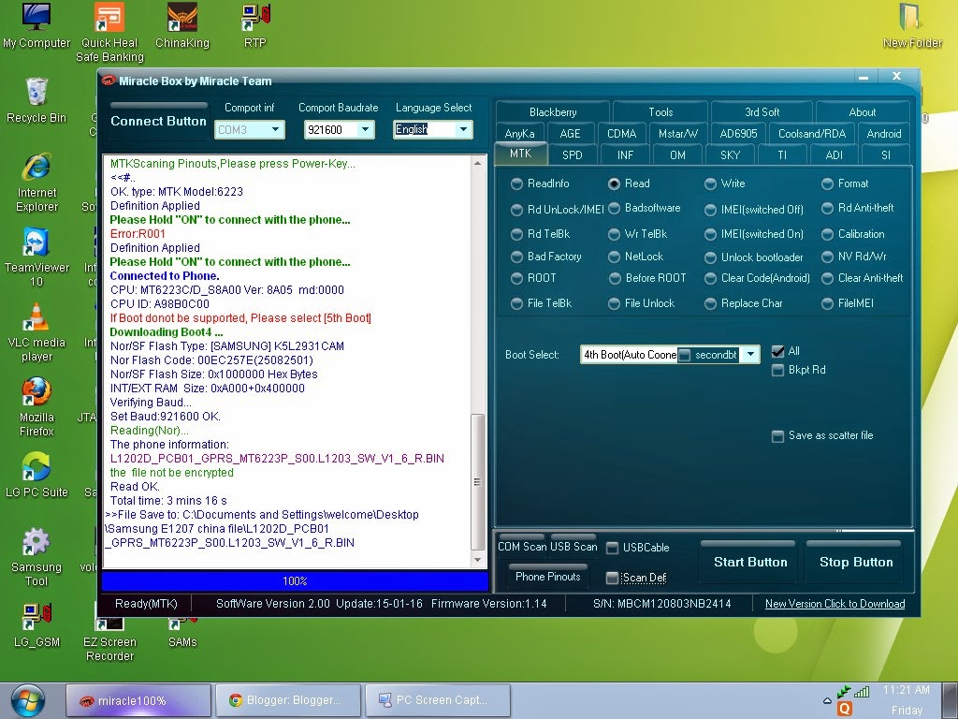Click the Connect Button
958x719 pixels.
point(158,121)
